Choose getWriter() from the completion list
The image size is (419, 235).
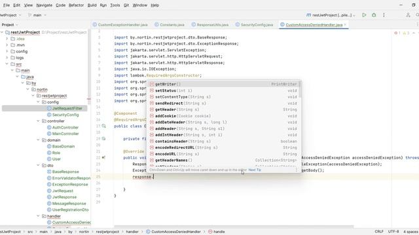(223, 84)
